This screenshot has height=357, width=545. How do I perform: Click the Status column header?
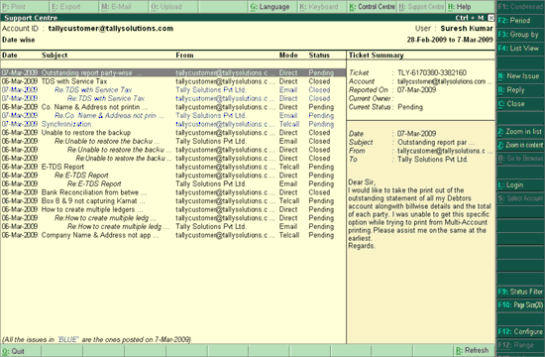click(x=319, y=55)
